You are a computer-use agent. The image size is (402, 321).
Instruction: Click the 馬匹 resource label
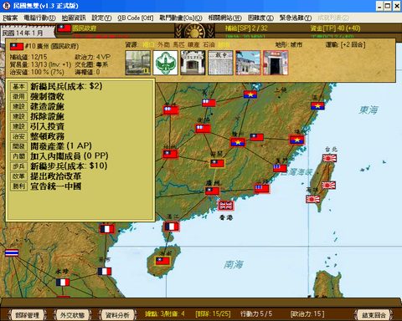click(178, 44)
